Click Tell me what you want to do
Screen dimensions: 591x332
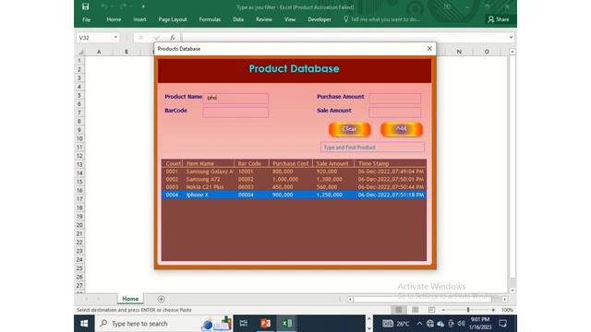click(381, 19)
